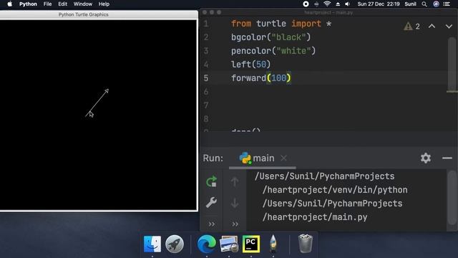
Task: Click the eject icon in menu bar
Action: click(x=338, y=4)
